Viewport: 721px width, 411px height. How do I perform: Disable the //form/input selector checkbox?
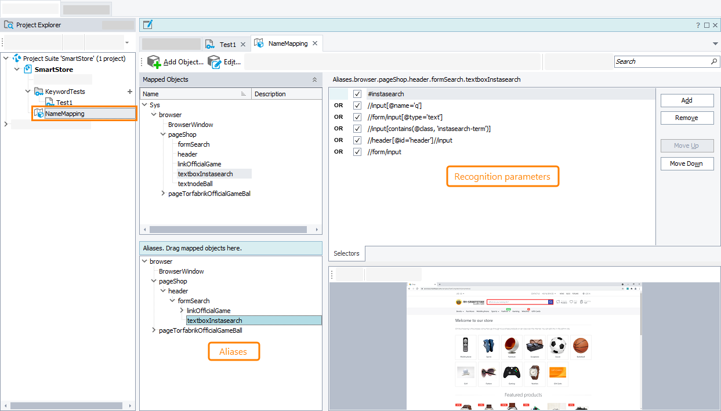pos(357,152)
